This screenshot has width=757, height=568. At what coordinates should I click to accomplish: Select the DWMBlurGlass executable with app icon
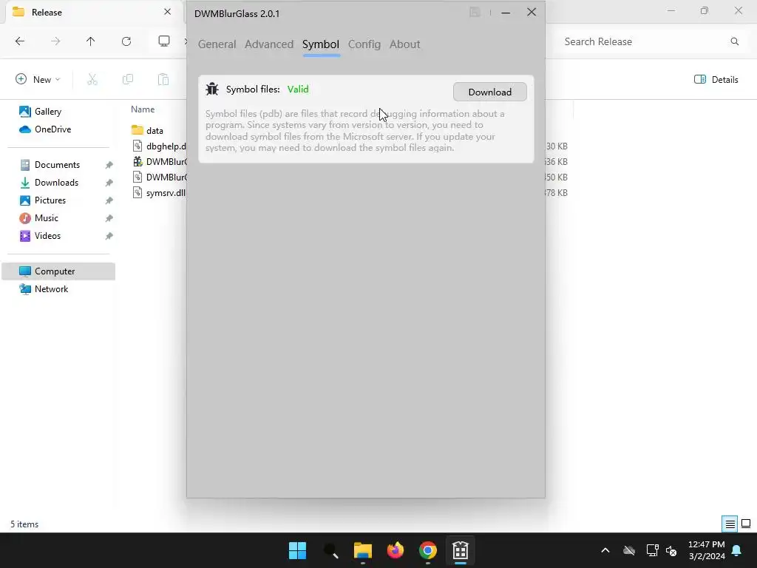coord(158,162)
